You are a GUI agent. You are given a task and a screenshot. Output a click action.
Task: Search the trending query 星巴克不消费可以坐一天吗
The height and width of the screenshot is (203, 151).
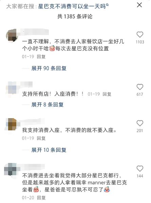pyautogui.click(x=72, y=6)
